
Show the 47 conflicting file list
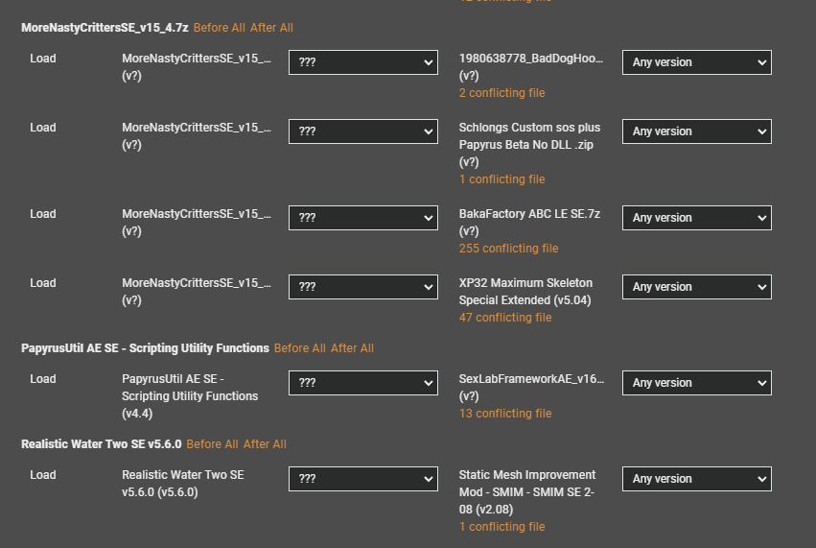pos(505,318)
